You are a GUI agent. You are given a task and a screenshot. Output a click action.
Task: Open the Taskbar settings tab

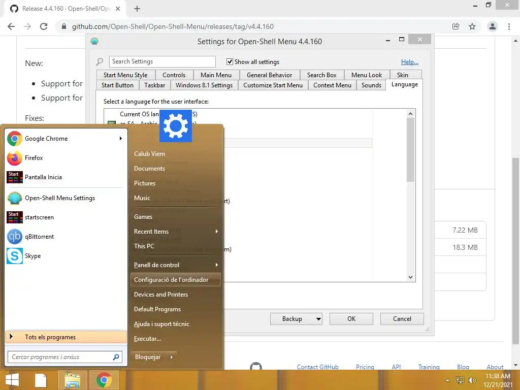click(154, 85)
